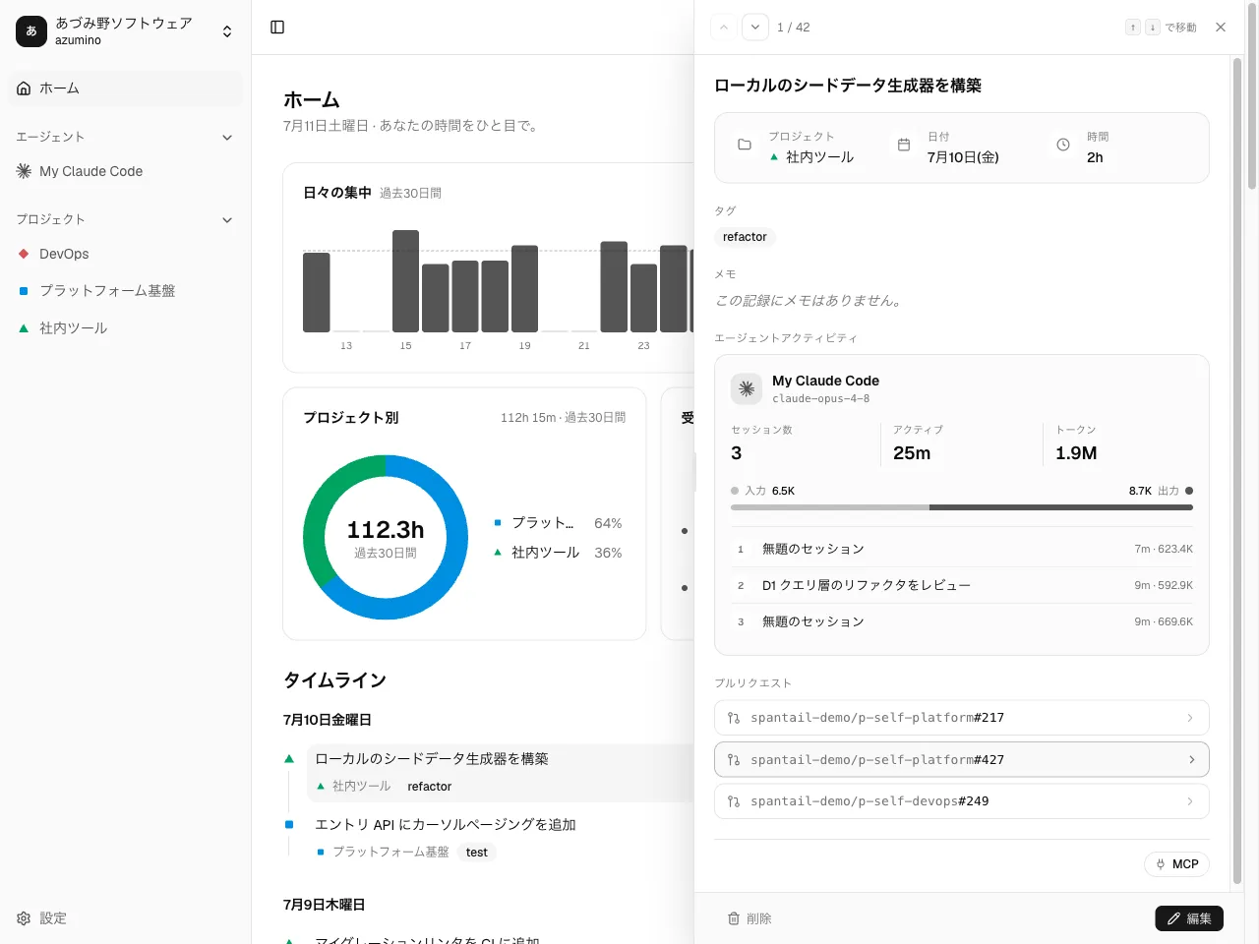The width and height of the screenshot is (1259, 944).
Task: Click the 25m active time value
Action: coord(912,453)
